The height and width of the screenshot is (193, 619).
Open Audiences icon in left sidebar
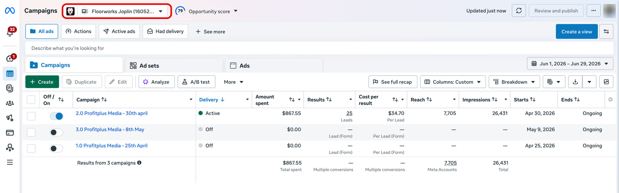[10, 103]
